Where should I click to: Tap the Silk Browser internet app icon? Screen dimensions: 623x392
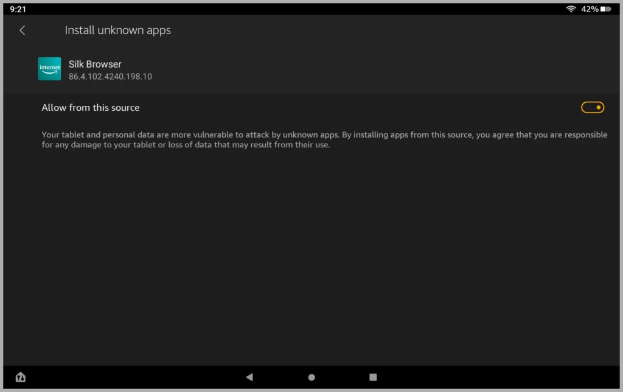(x=49, y=69)
